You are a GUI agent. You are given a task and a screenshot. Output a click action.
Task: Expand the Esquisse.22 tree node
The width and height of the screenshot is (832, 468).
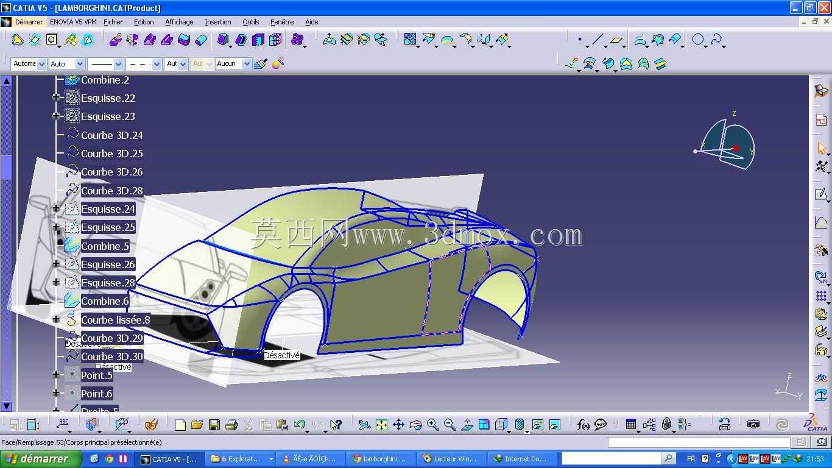pos(56,97)
